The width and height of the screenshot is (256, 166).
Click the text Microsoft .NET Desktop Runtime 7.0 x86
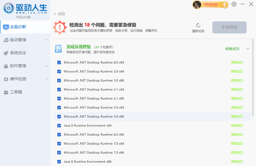[94, 153]
